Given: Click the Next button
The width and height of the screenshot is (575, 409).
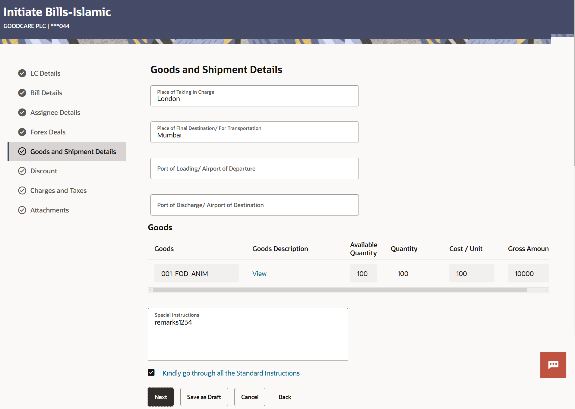Looking at the screenshot, I should pos(161,397).
